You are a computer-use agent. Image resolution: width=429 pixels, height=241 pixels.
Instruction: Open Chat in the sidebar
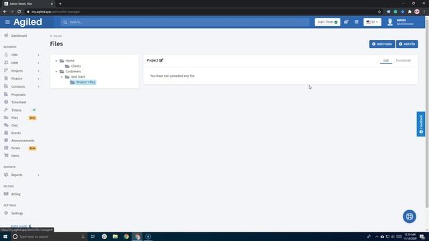coord(15,125)
